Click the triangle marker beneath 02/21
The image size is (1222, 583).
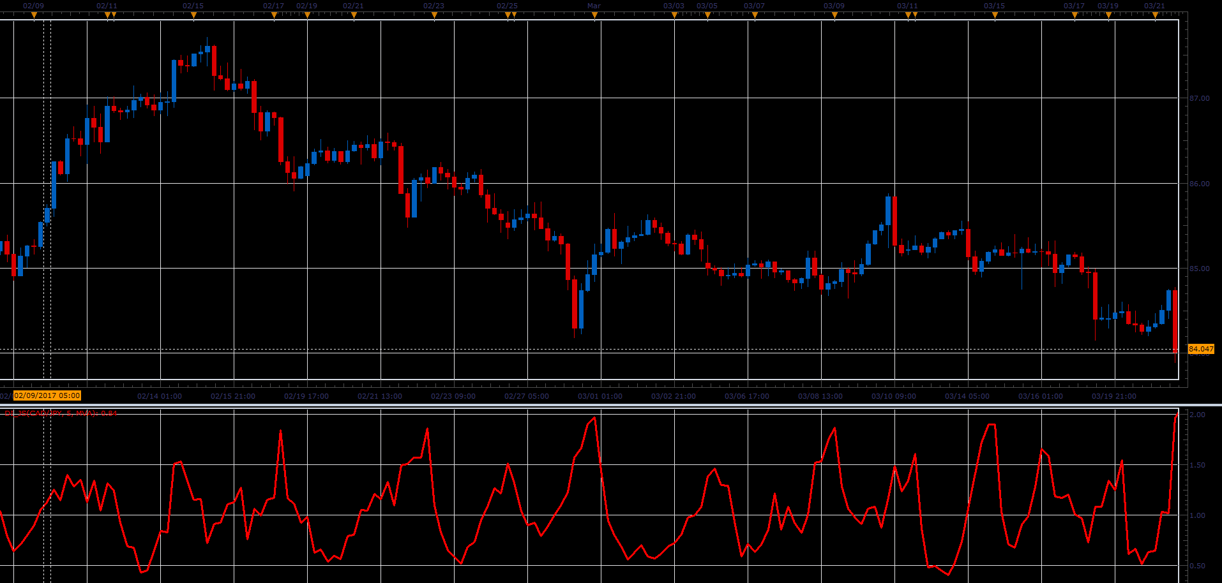pos(354,15)
